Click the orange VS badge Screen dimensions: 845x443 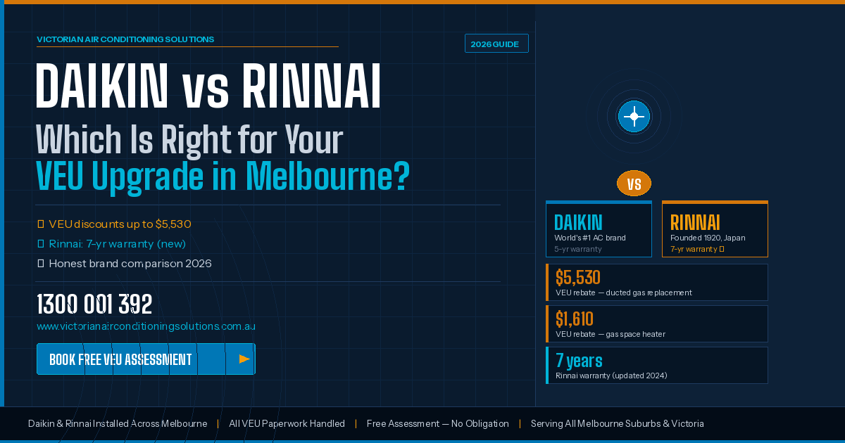[x=634, y=184]
